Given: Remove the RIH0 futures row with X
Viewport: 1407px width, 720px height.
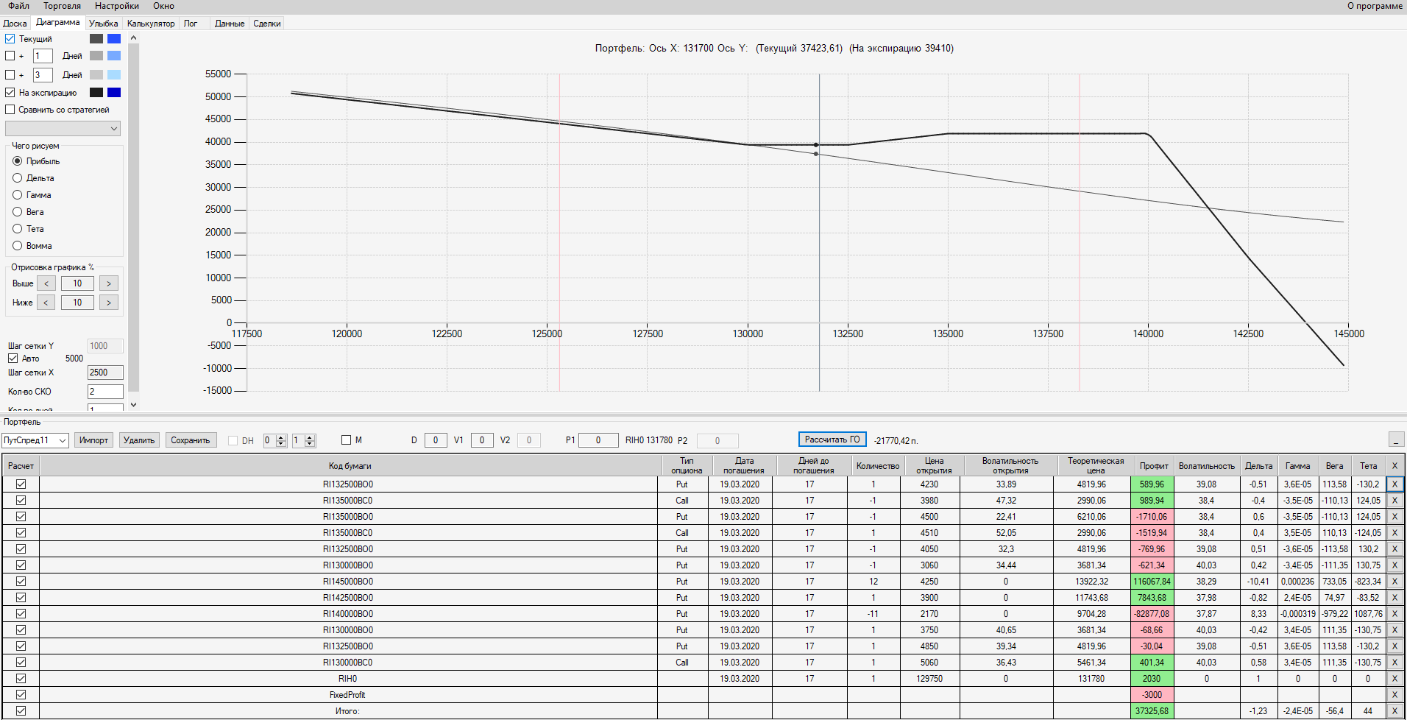Looking at the screenshot, I should (1394, 679).
